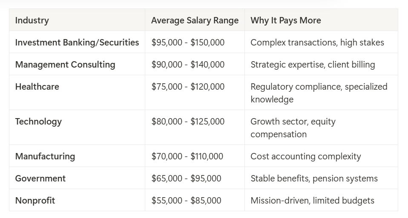Viewport: 408px width, 218px height.
Task: Select the Management Consulting cell
Action: [65, 65]
